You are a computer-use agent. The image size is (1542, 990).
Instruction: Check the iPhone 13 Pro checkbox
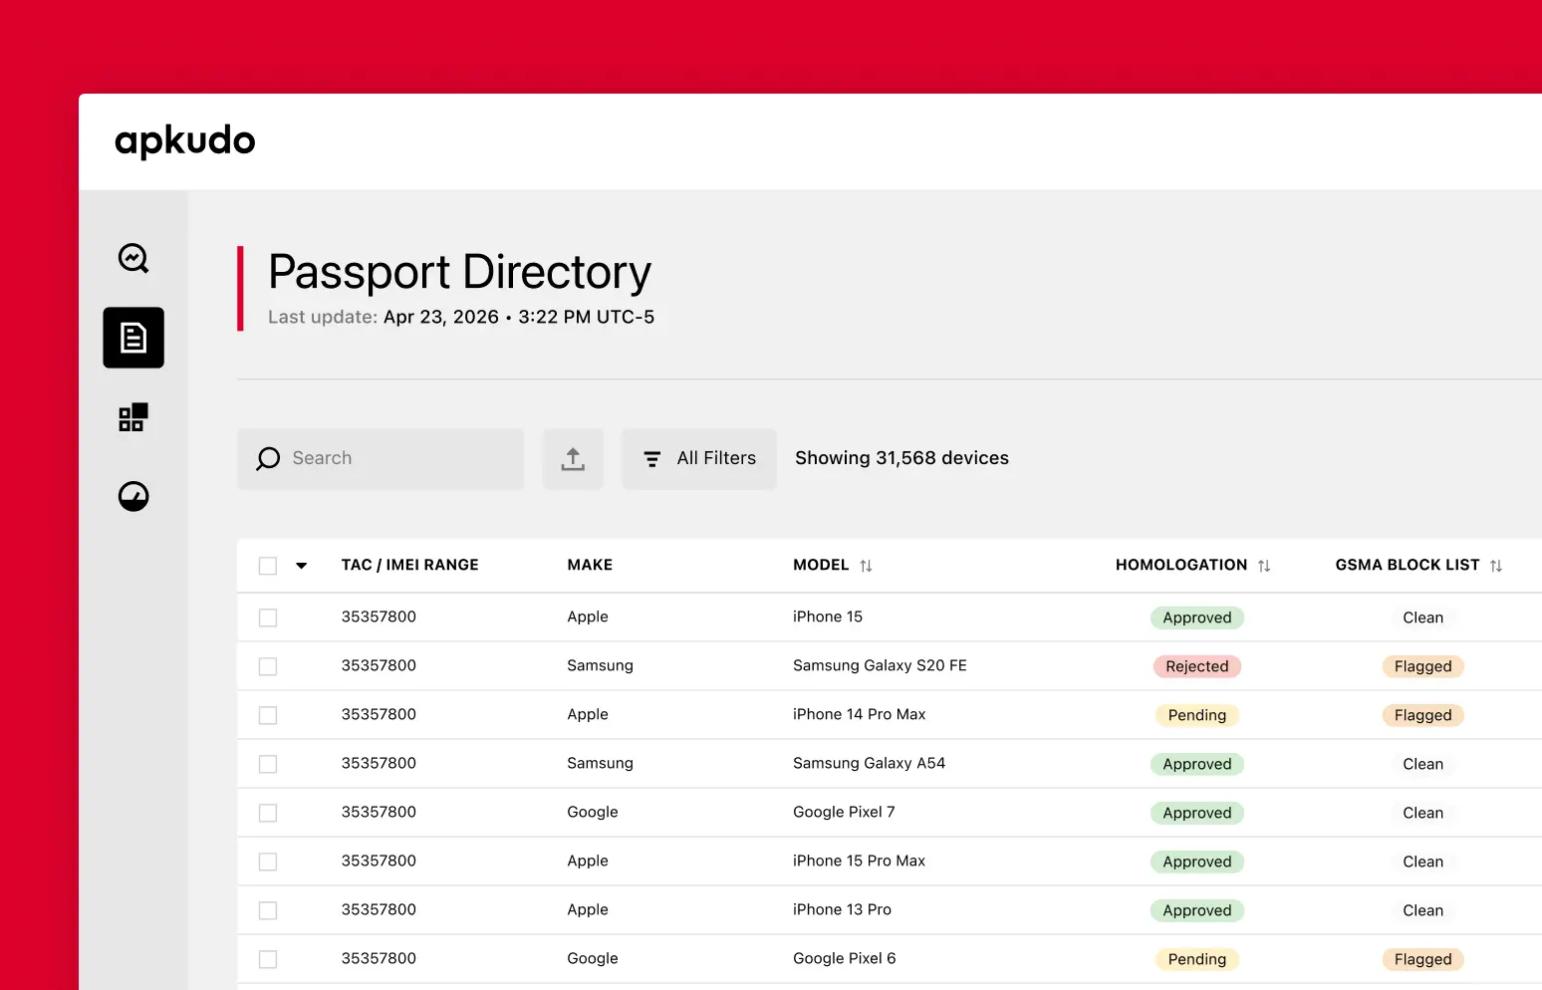pos(268,910)
